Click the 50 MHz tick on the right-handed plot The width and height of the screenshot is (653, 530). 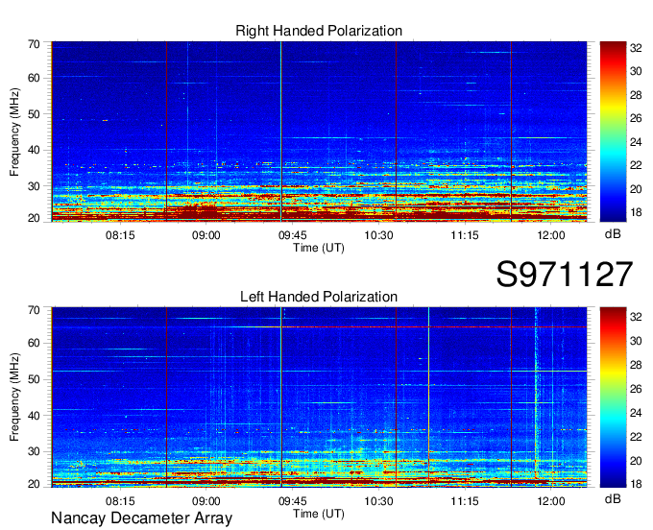tap(34, 114)
